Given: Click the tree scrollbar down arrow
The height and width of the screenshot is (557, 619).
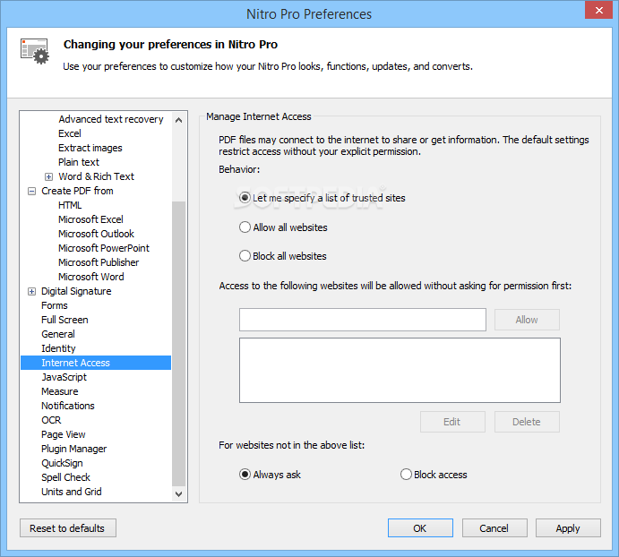Looking at the screenshot, I should [x=179, y=493].
